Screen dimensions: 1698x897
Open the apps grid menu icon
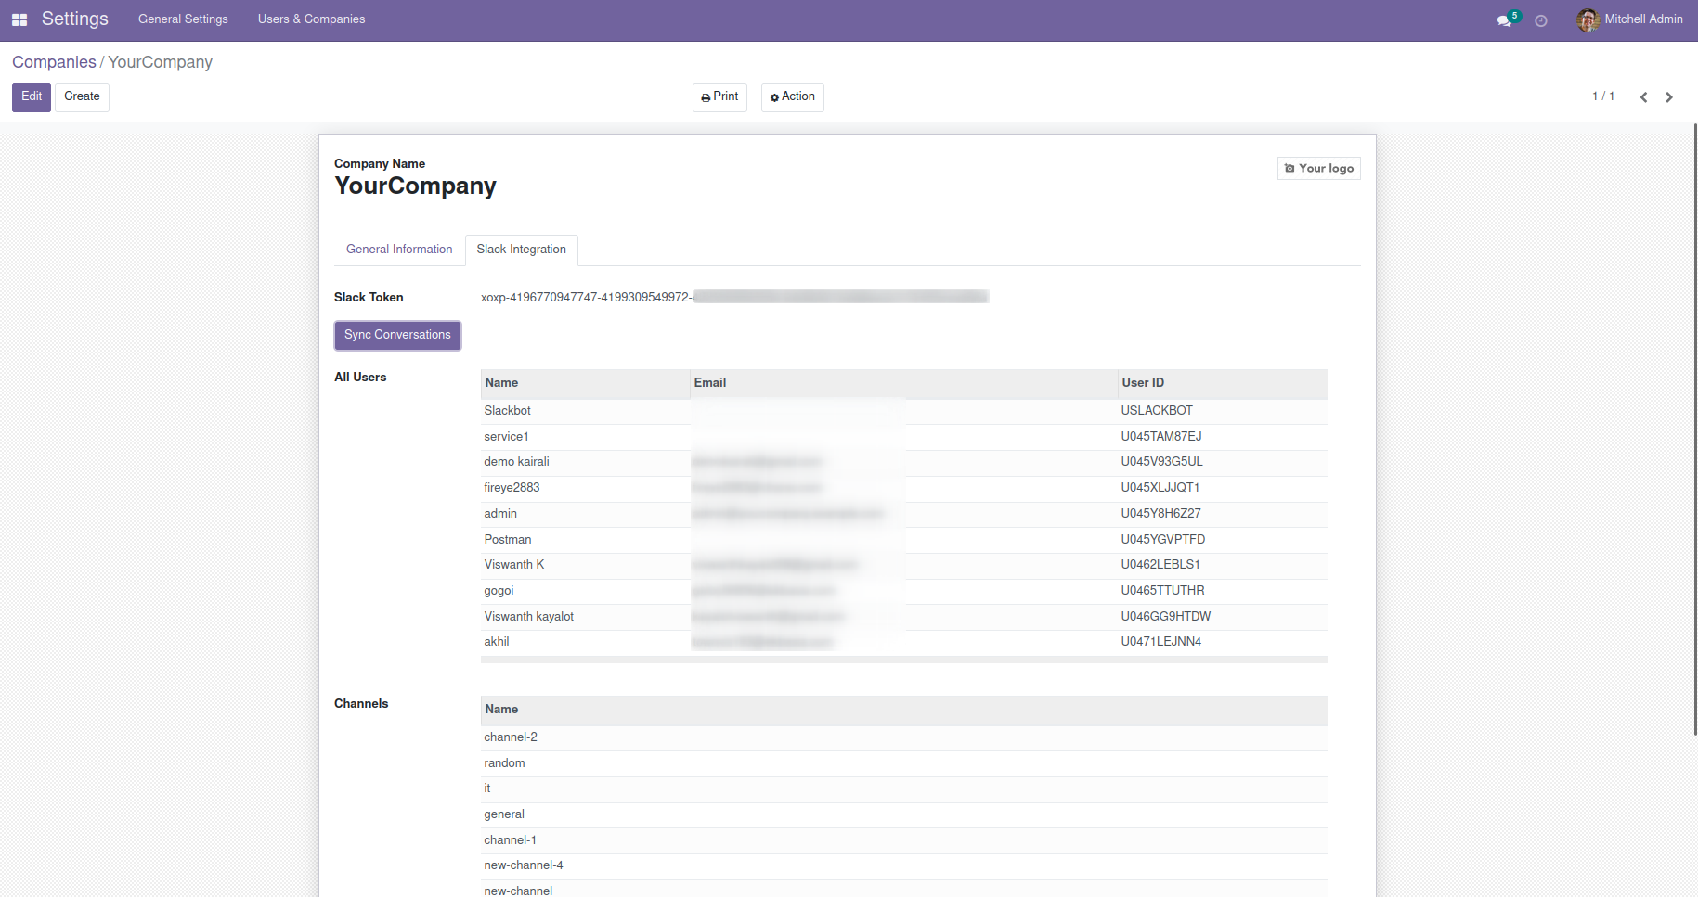[x=19, y=19]
